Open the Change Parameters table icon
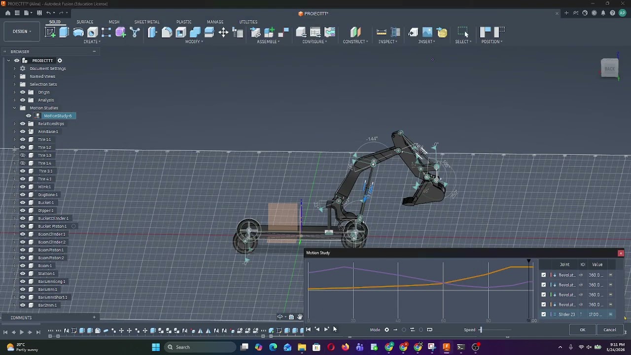Viewport: 631px width, 355px height. (x=238, y=33)
